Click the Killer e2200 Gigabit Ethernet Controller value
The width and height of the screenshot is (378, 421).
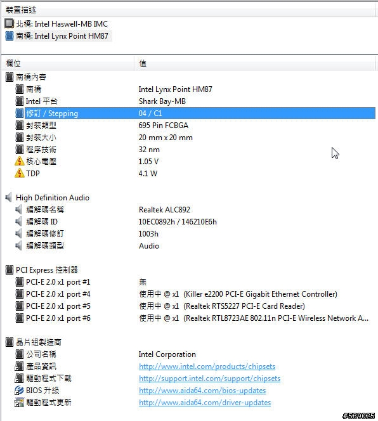pyautogui.click(x=238, y=294)
